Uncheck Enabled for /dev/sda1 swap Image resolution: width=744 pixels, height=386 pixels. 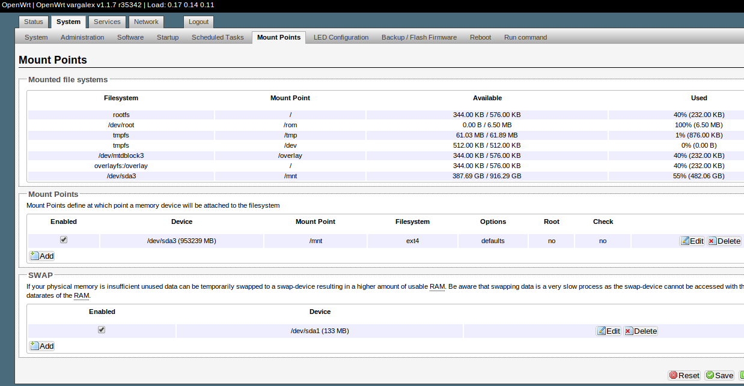click(102, 330)
